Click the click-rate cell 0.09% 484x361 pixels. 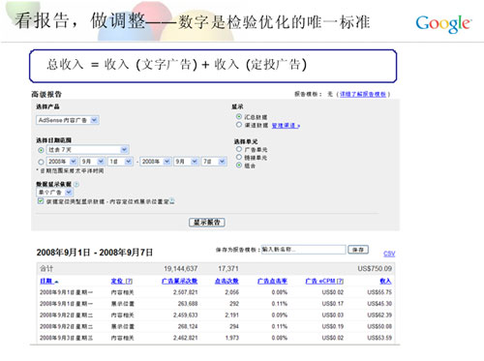280,316
